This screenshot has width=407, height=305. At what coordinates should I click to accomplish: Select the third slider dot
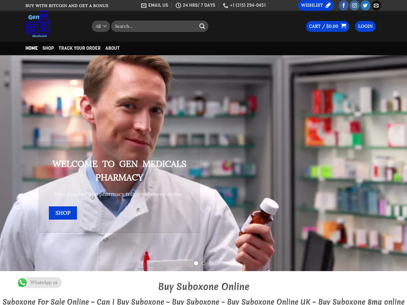pos(211,263)
